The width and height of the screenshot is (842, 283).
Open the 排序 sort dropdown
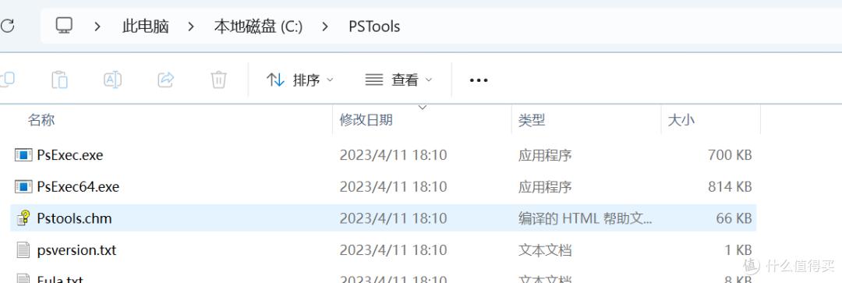point(299,80)
